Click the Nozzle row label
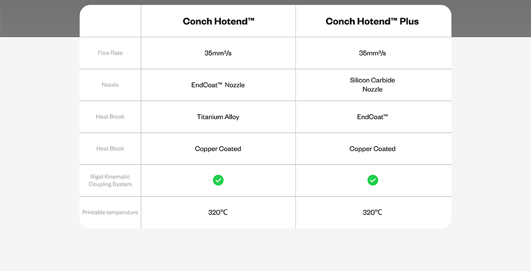The height and width of the screenshot is (271, 531). coord(110,85)
